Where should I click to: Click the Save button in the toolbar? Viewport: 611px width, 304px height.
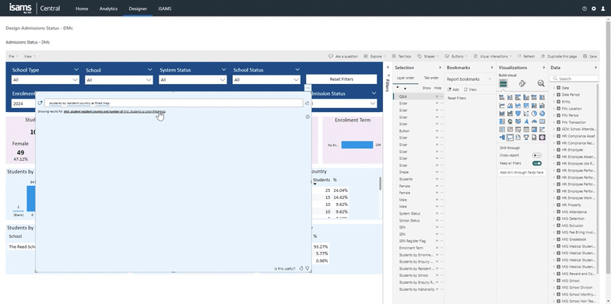click(590, 57)
